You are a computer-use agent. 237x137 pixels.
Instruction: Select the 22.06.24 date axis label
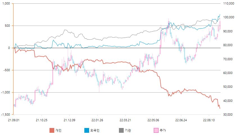(x=181, y=120)
